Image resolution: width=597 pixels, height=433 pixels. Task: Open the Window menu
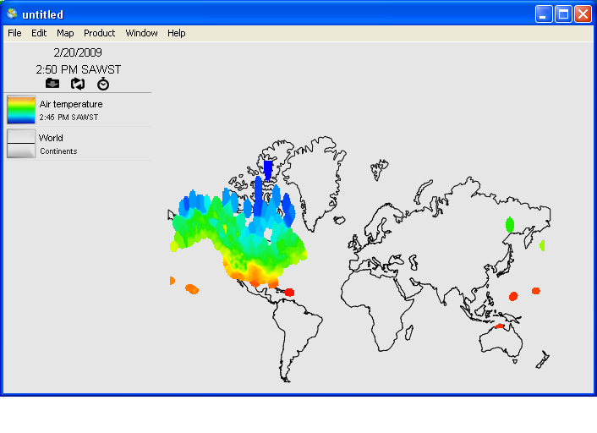coord(141,34)
